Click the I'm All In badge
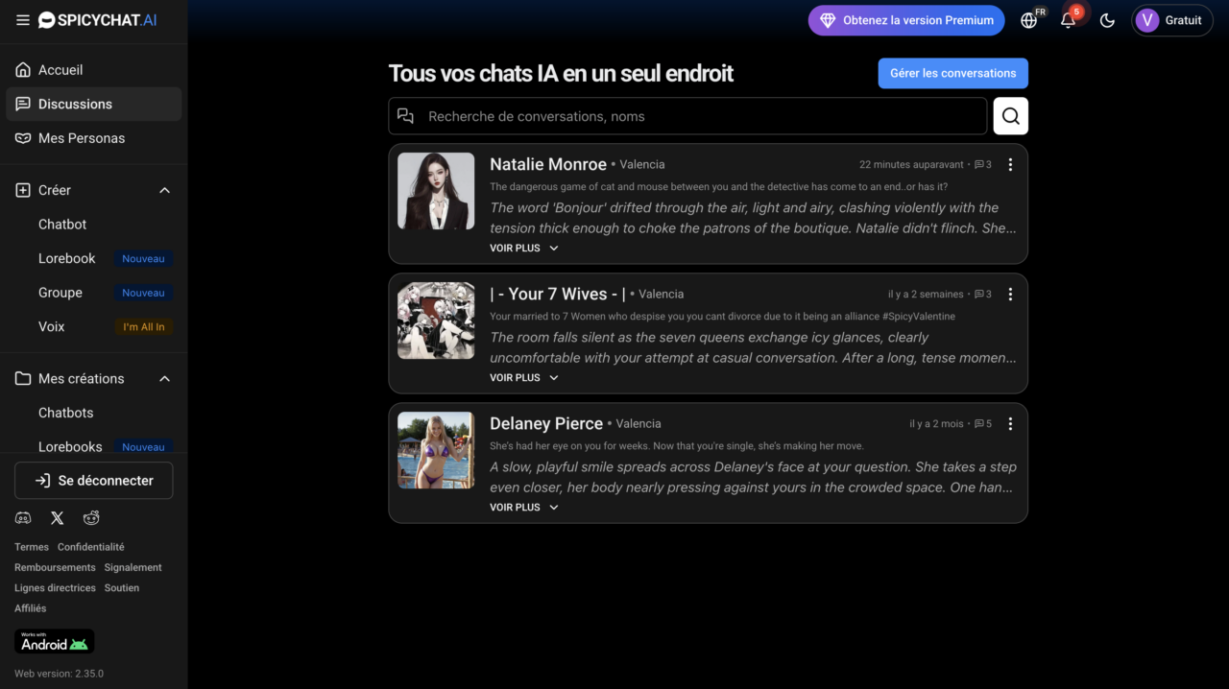1229x689 pixels. pos(144,327)
